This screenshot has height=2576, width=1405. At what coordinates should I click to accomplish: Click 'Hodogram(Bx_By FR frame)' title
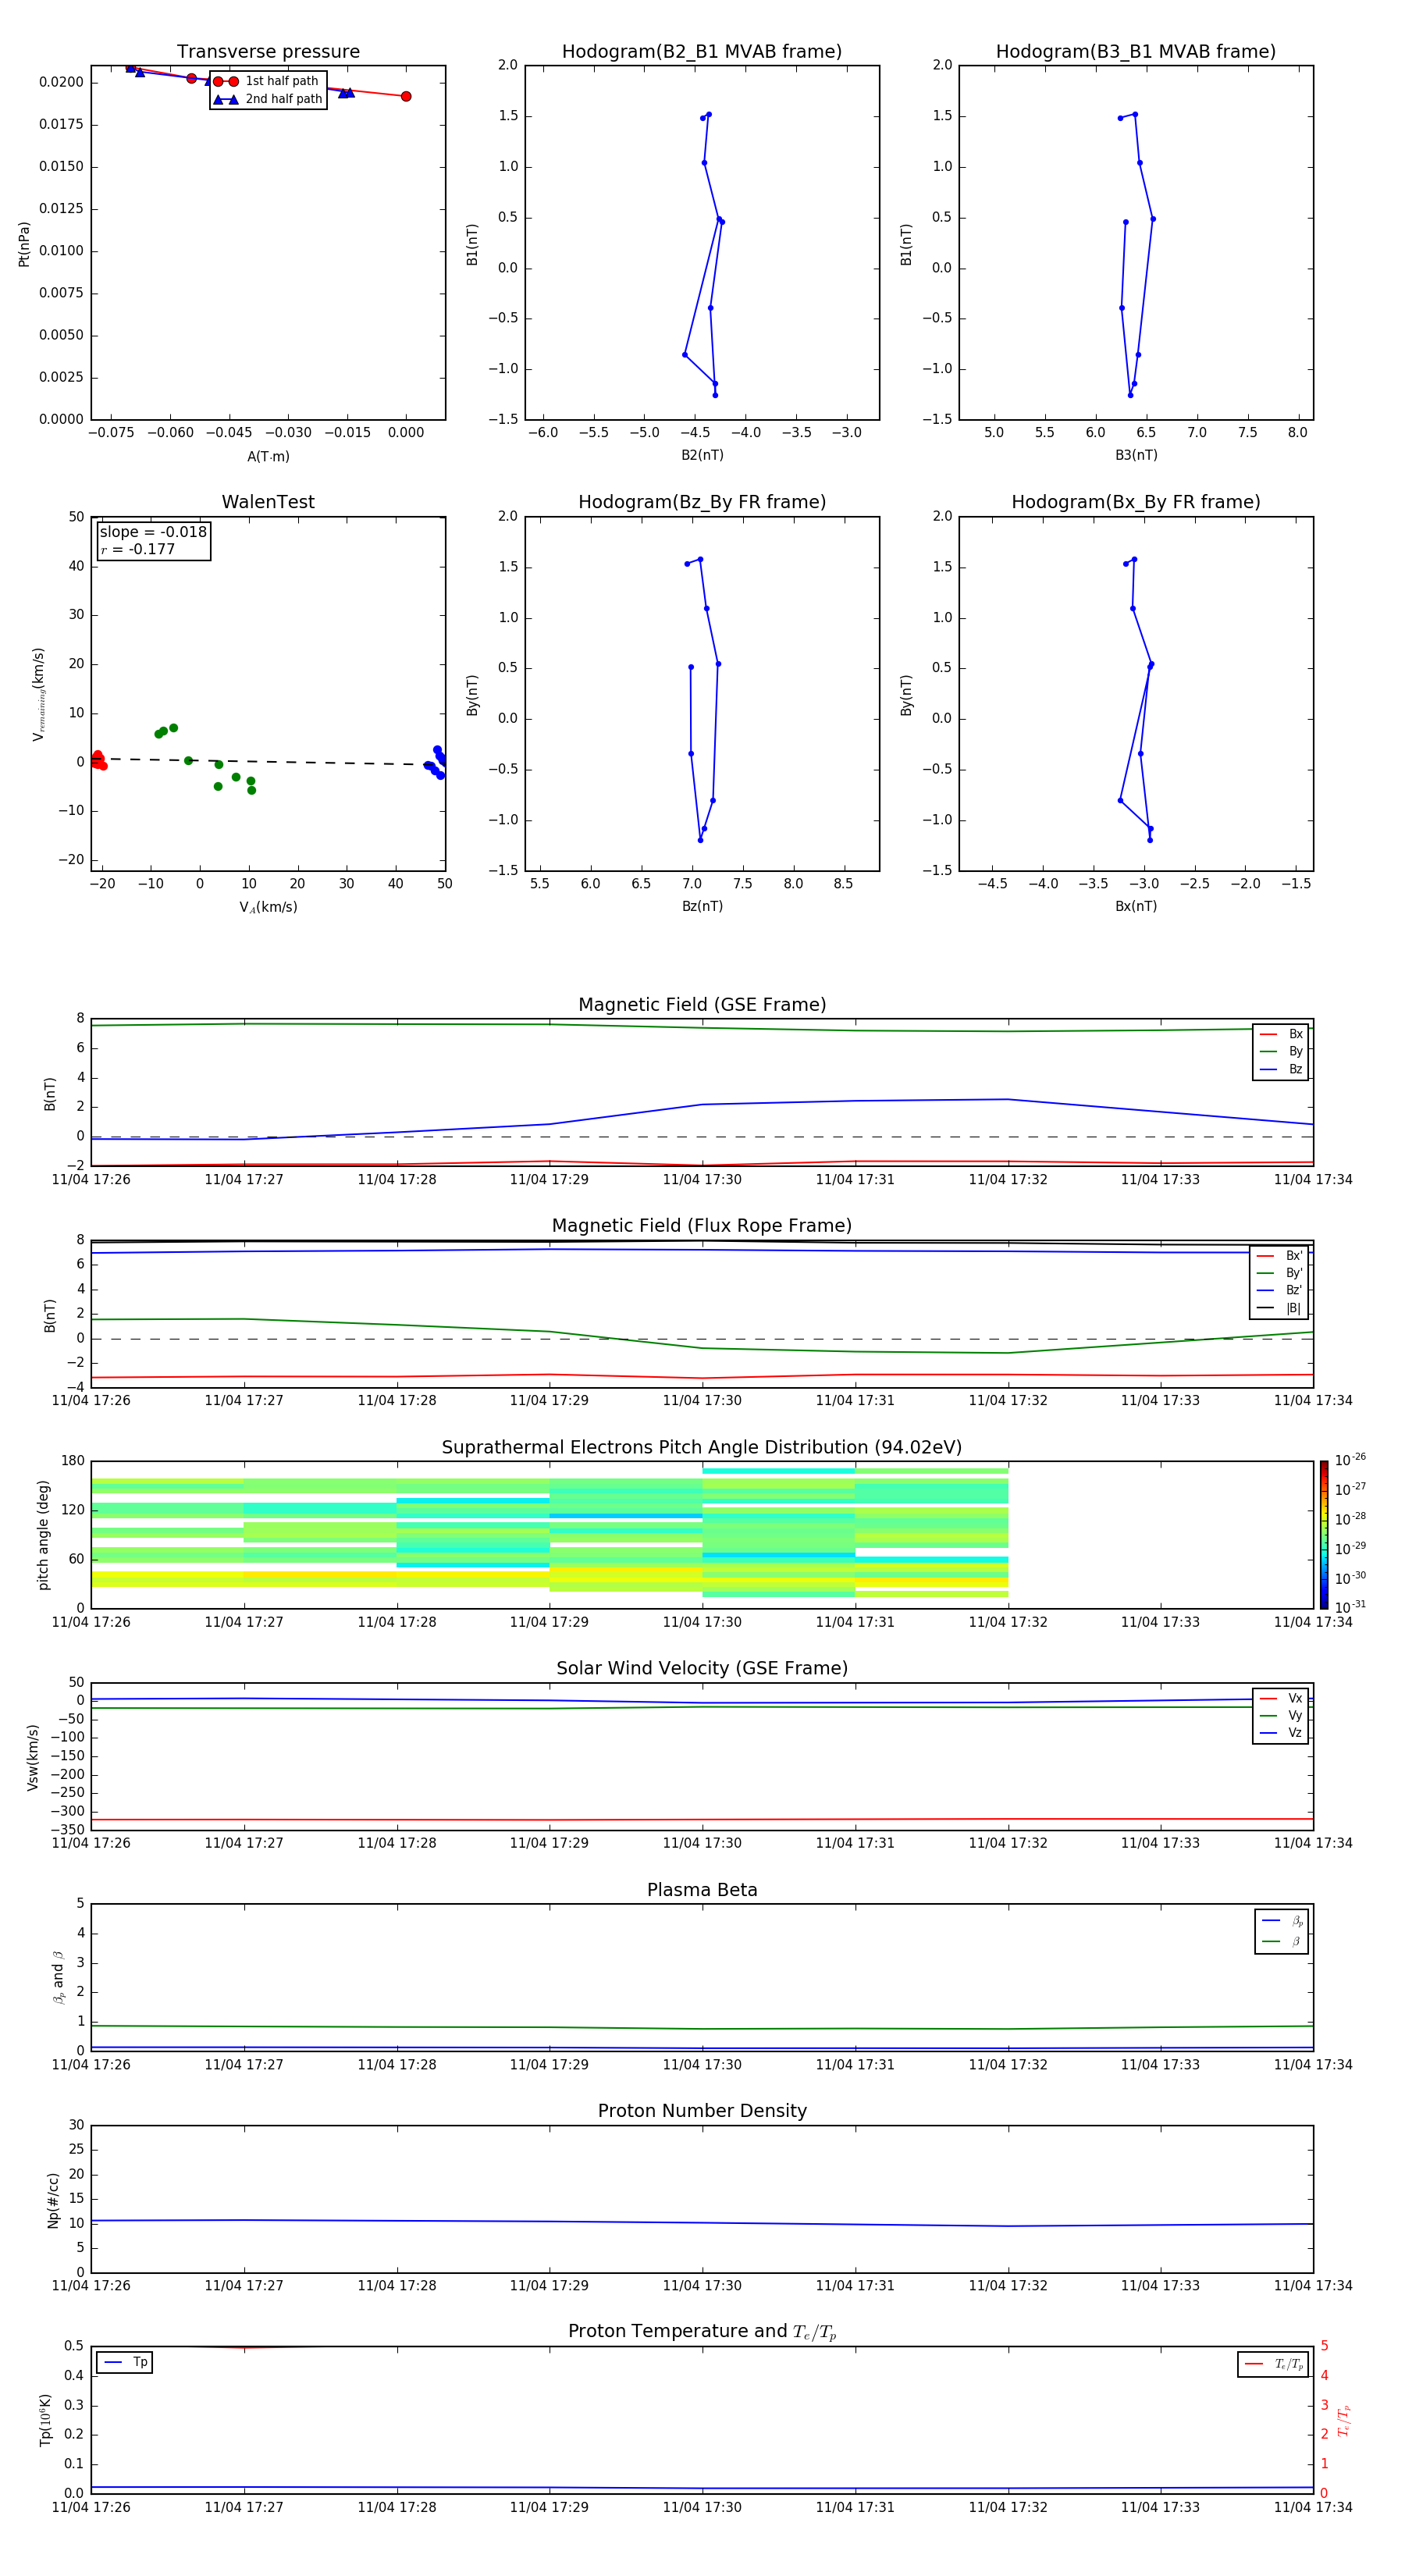click(x=1136, y=502)
